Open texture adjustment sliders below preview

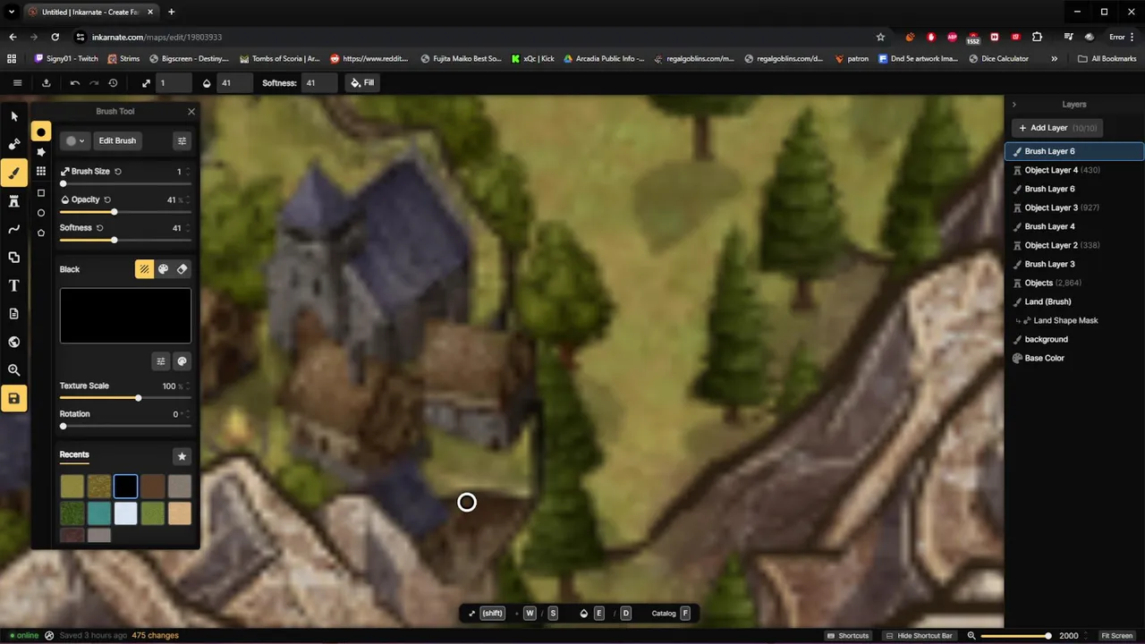point(161,361)
